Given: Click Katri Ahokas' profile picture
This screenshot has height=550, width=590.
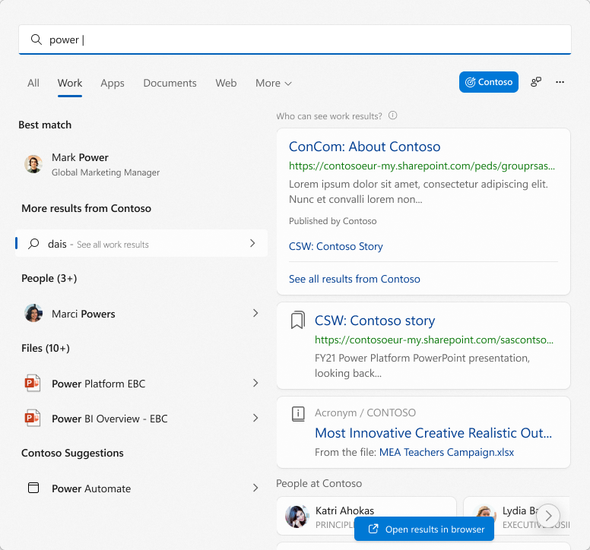Looking at the screenshot, I should [x=297, y=516].
